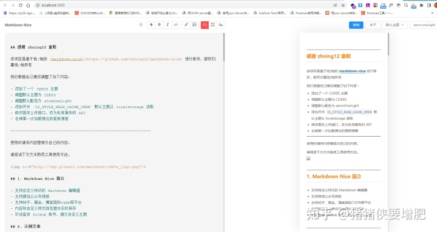Image resolution: width=437 pixels, height=232 pixels.
Task: Open the f? browser extension
Action: [391, 5]
